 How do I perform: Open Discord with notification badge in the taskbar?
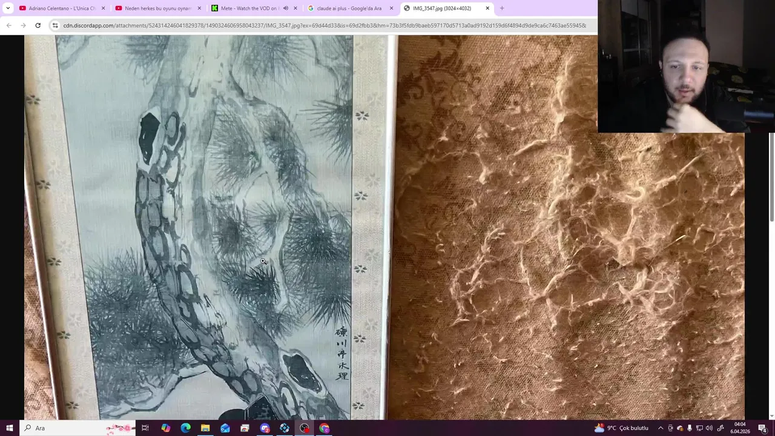point(265,428)
